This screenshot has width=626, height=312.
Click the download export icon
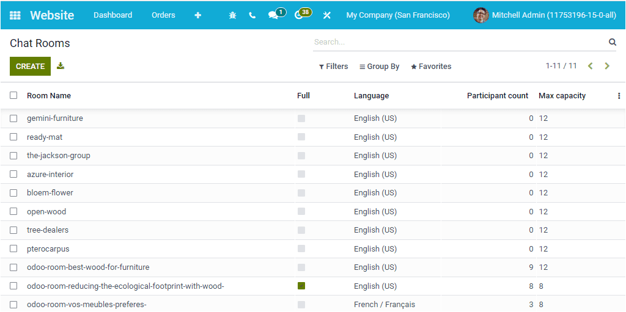pos(61,66)
